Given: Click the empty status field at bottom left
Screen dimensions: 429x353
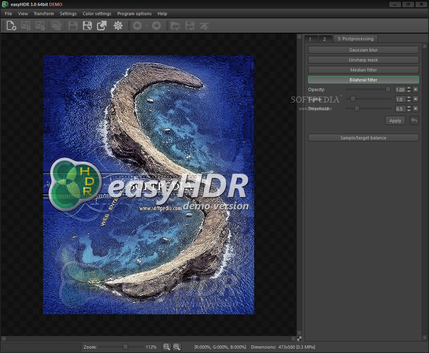Looking at the screenshot, I should click(42, 347).
